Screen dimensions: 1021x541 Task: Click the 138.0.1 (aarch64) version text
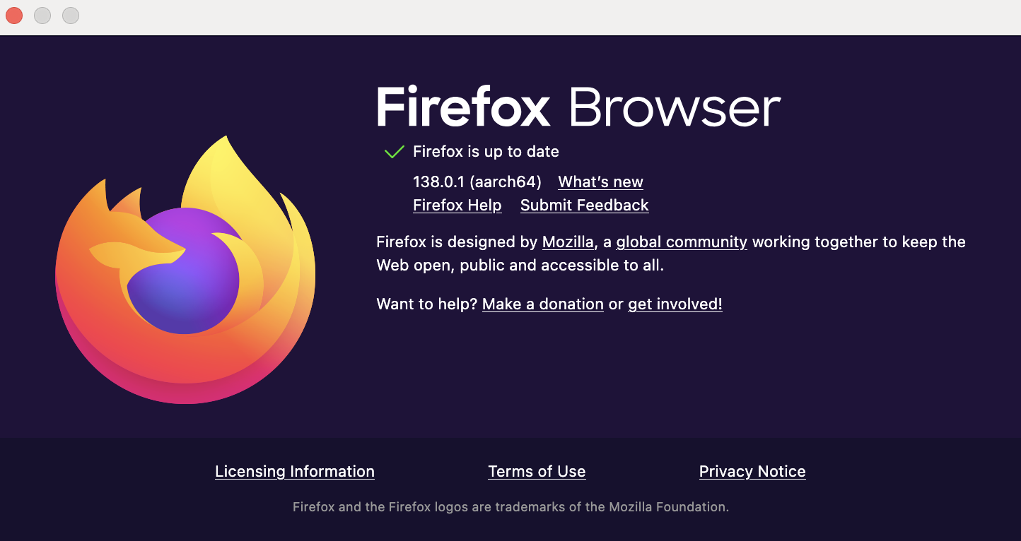click(x=477, y=182)
